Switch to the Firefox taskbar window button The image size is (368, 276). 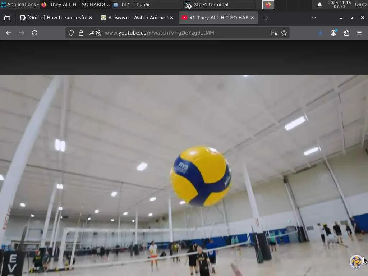click(x=75, y=4)
